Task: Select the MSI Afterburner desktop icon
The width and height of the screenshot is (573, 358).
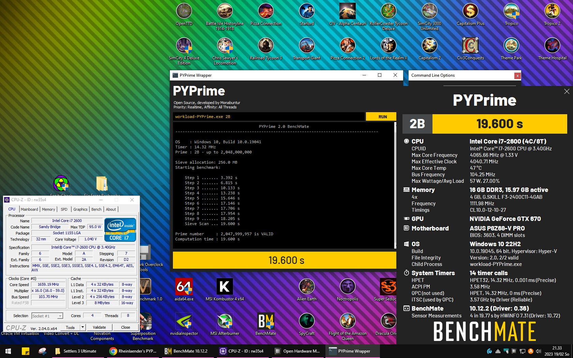Action: point(225,324)
